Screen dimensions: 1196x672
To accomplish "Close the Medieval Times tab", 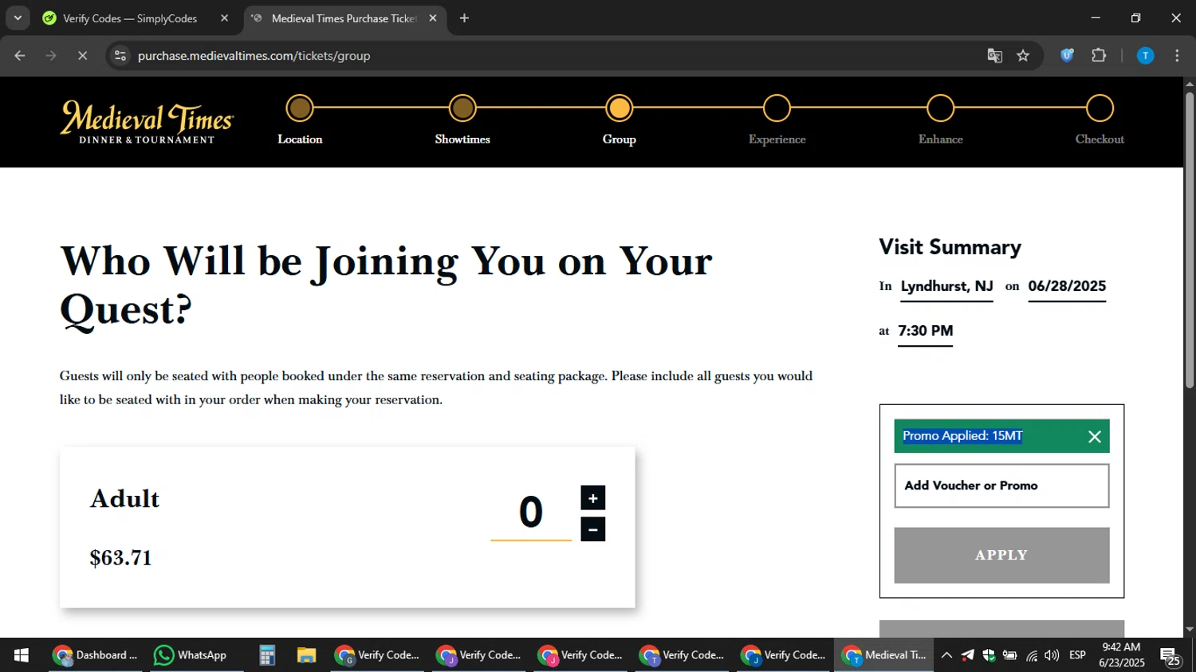I will click(433, 18).
